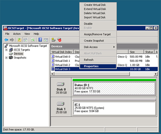161x134 pixels.
Task: Select Refresh in the context menu
Action: click(x=89, y=60)
